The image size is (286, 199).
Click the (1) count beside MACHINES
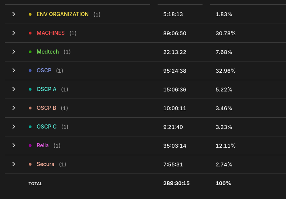(73, 33)
